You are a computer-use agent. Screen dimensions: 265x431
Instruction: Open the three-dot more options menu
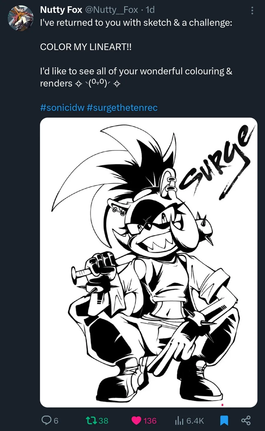click(x=252, y=11)
